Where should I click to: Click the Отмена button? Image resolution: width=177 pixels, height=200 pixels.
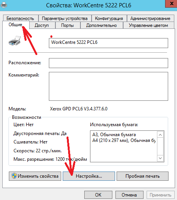129,195
